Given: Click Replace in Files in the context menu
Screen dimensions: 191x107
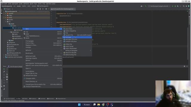Looking at the screenshot, I should point(42,45).
